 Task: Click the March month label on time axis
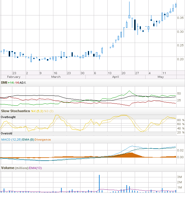click(x=56, y=77)
